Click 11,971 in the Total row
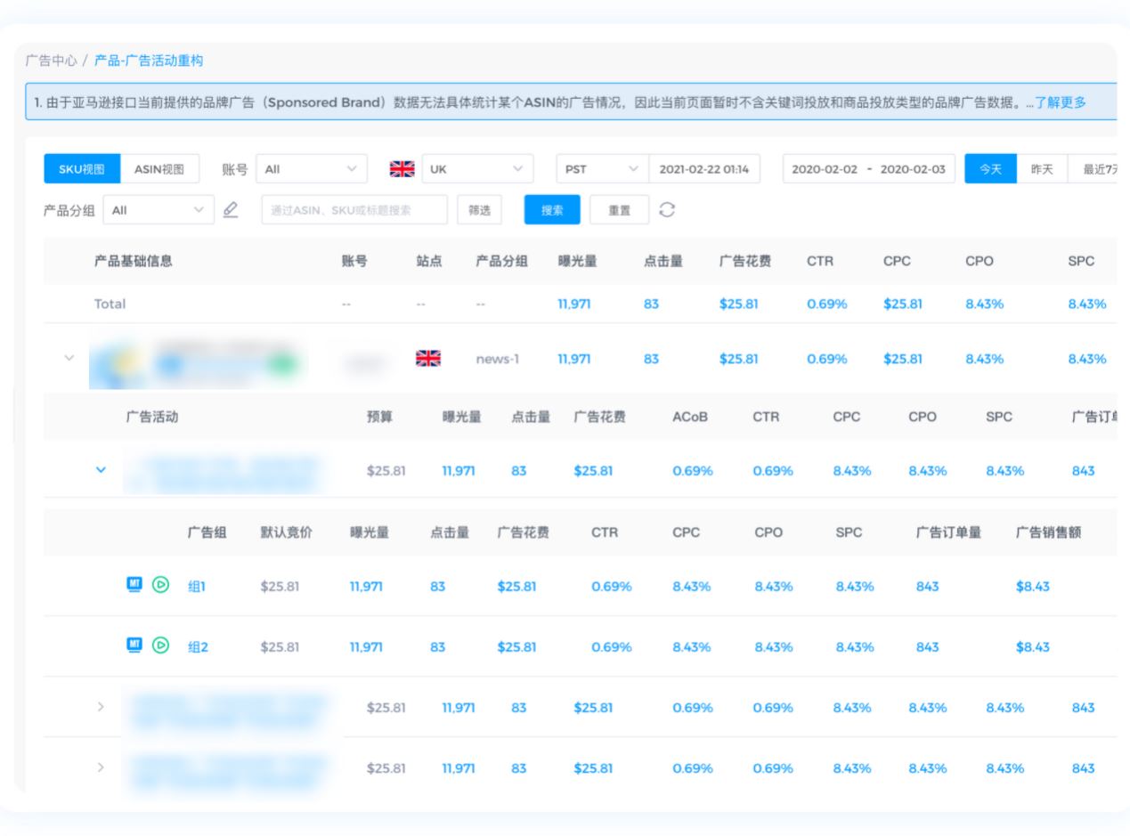 (574, 304)
